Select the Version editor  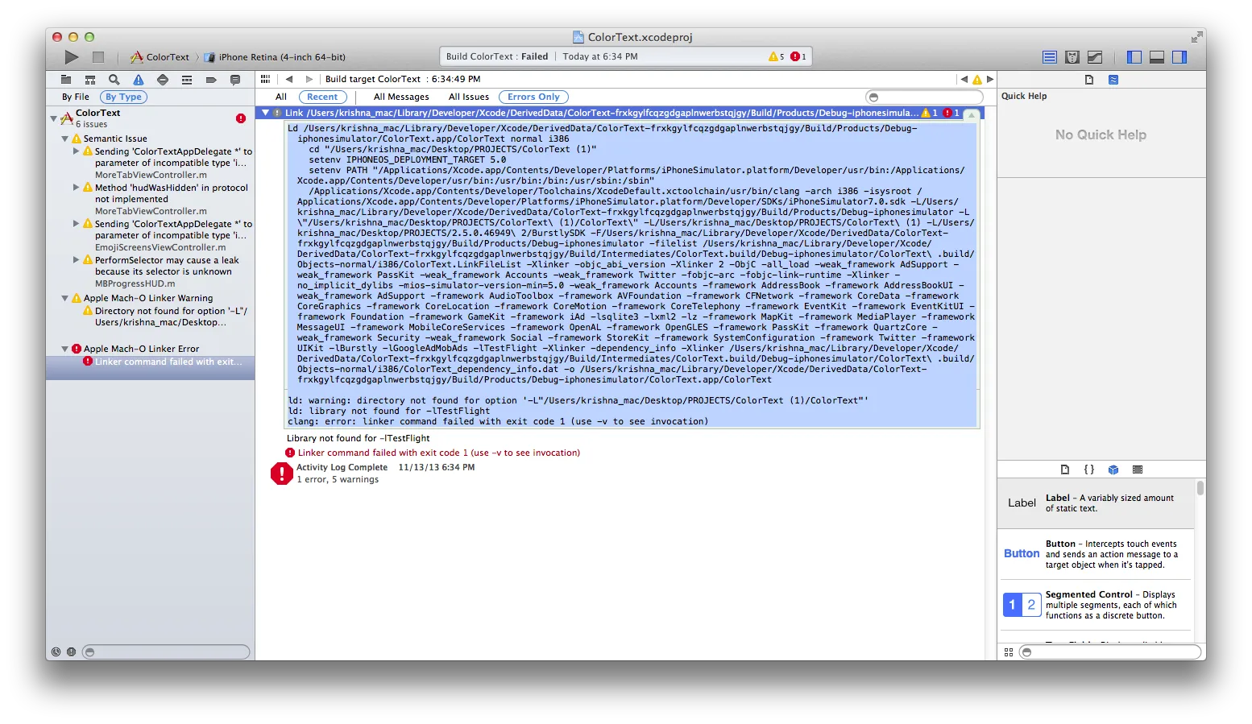coord(1095,57)
